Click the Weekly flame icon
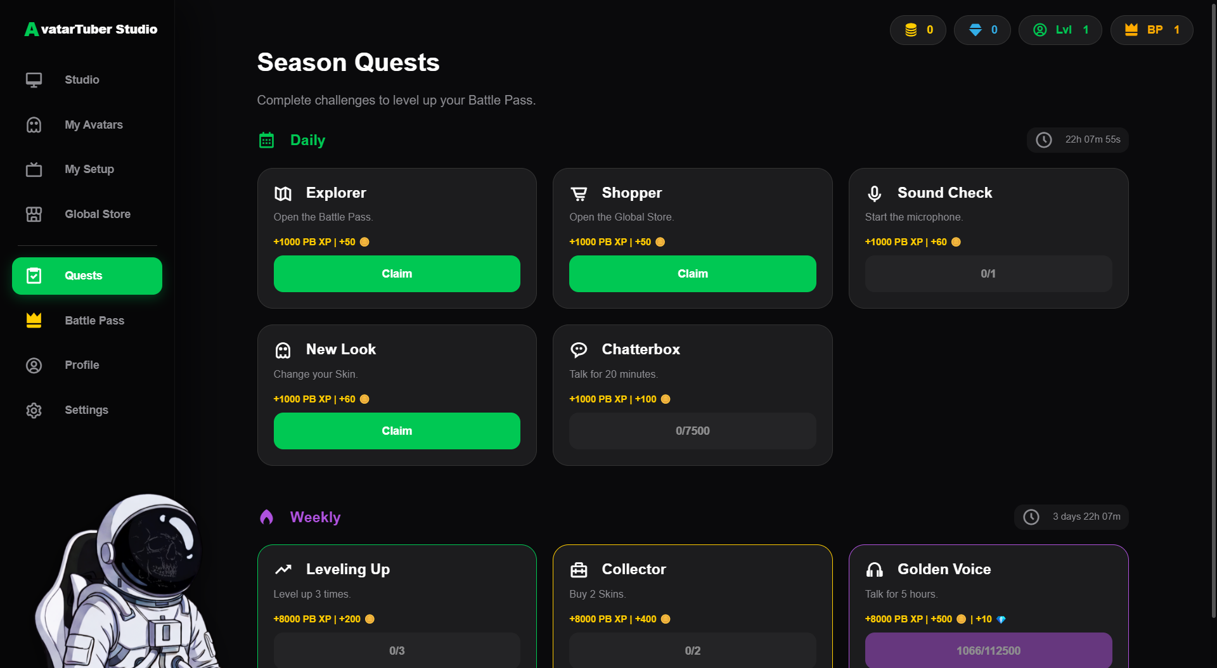The height and width of the screenshot is (668, 1217). [x=267, y=517]
